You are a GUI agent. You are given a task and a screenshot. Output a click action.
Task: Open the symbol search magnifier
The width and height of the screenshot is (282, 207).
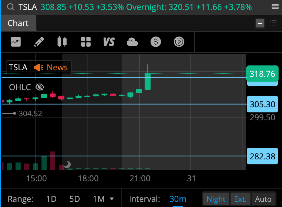point(11,7)
